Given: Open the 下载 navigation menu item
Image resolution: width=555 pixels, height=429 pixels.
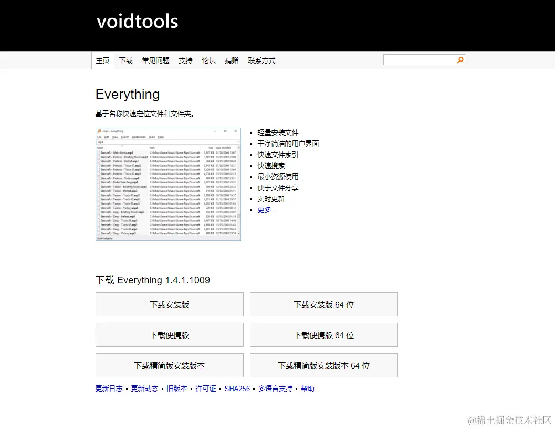Looking at the screenshot, I should coord(125,60).
